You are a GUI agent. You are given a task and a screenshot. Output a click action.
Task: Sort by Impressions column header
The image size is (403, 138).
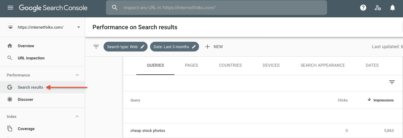click(383, 100)
